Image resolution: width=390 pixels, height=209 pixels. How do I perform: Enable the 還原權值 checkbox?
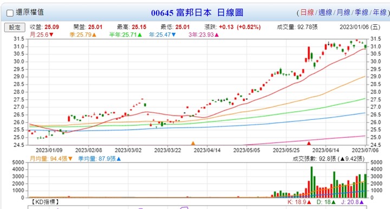[x=10, y=13]
